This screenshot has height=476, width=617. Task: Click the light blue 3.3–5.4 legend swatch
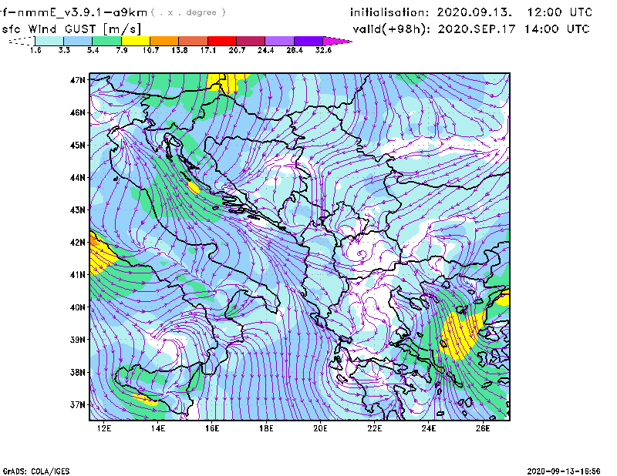78,41
